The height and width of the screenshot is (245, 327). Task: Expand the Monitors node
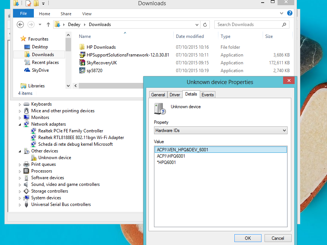20,118
